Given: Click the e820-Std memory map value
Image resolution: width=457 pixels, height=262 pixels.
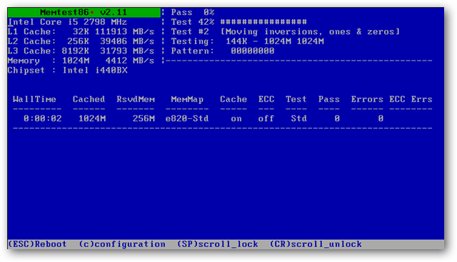Looking at the screenshot, I should [x=187, y=118].
